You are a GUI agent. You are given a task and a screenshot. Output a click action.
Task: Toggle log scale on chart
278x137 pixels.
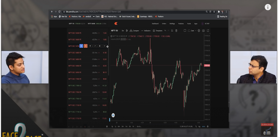tap(199, 126)
